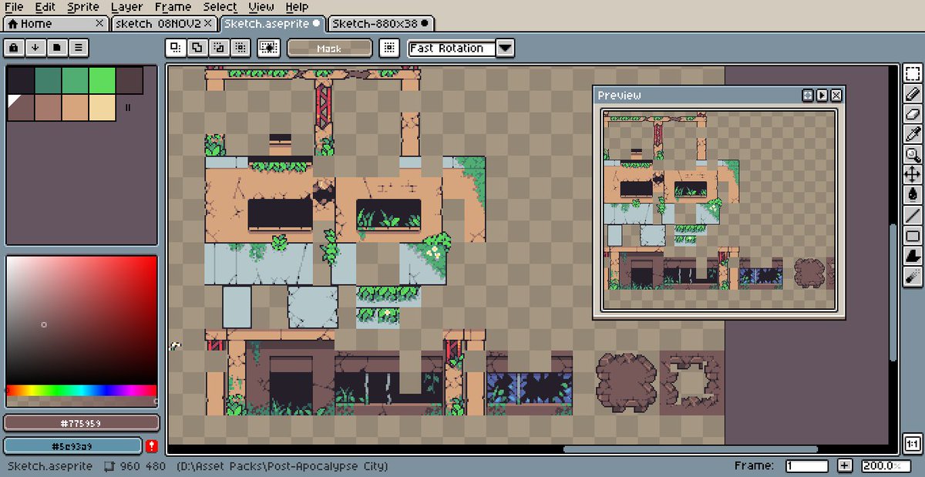Open the File menu
Screen dimensions: 925x477
pos(14,7)
